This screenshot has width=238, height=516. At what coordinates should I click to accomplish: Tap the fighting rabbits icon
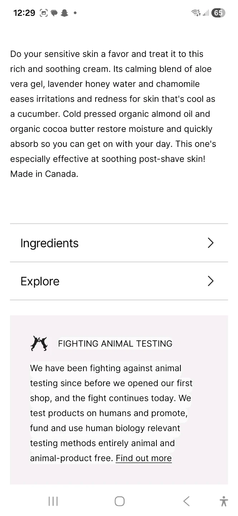tap(39, 343)
